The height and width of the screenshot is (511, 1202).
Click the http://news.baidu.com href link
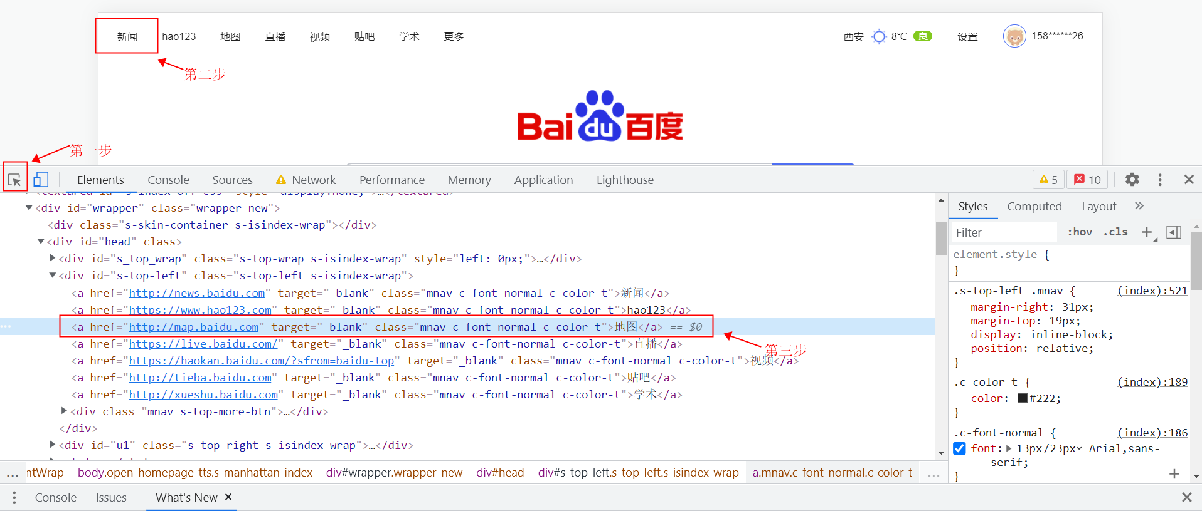197,293
